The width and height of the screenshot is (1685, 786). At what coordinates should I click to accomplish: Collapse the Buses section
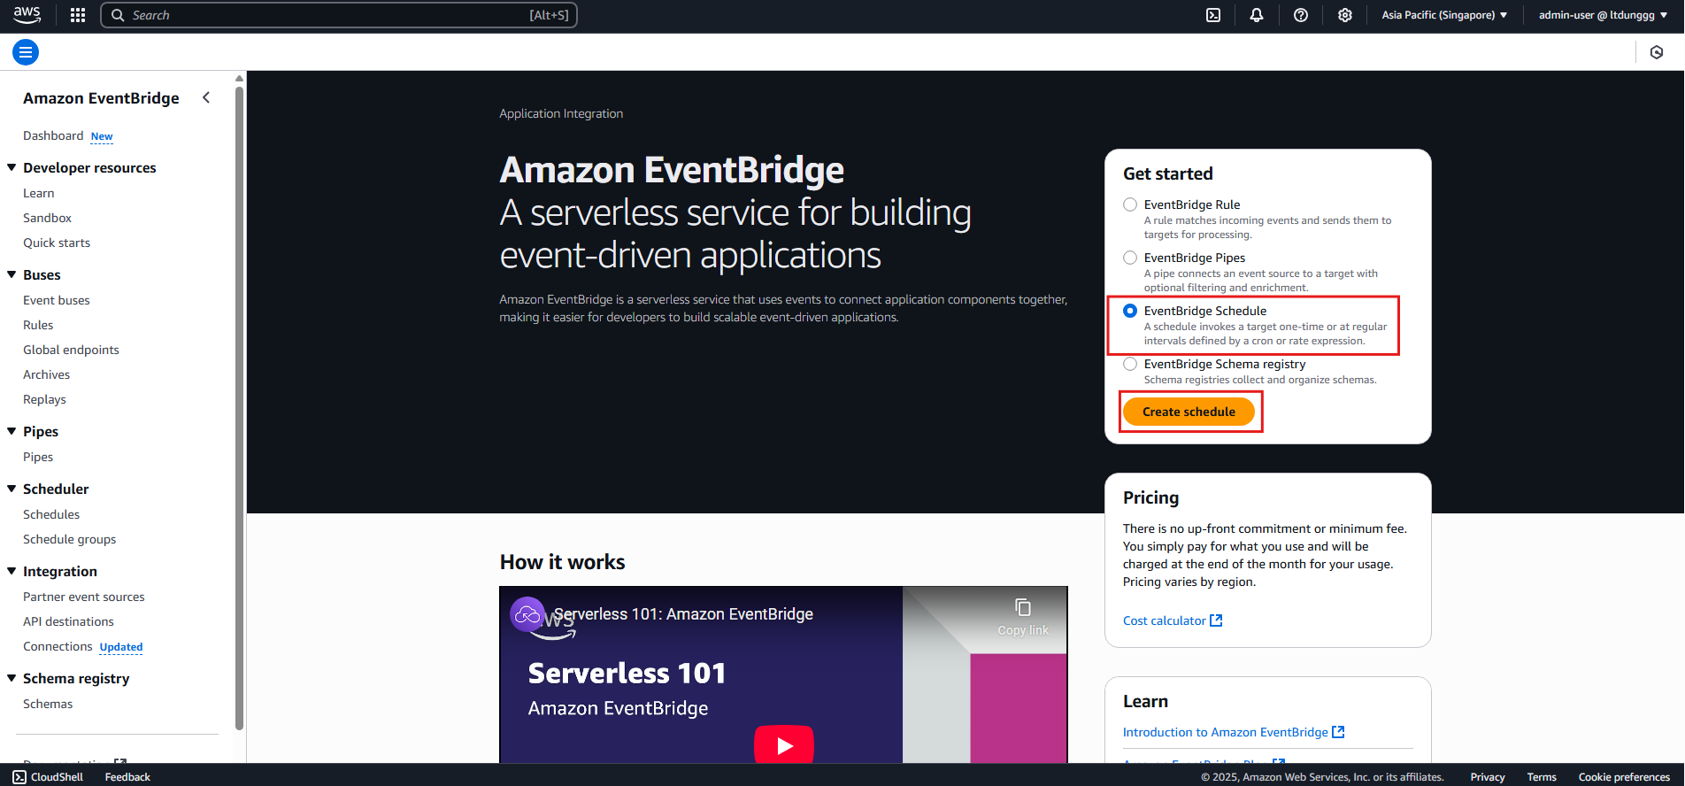12,274
